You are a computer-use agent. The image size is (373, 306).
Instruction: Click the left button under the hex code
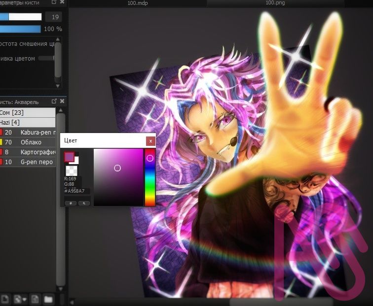coord(71,203)
